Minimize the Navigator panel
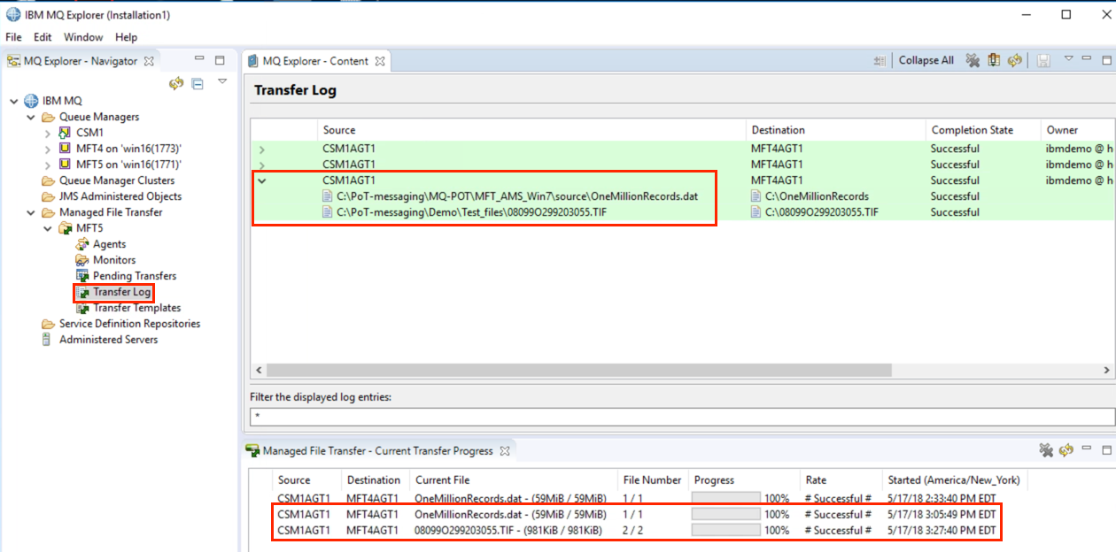The image size is (1116, 552). 200,60
